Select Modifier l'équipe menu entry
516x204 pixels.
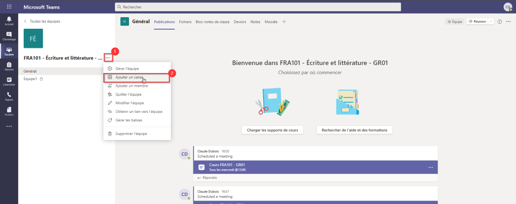tap(137, 103)
